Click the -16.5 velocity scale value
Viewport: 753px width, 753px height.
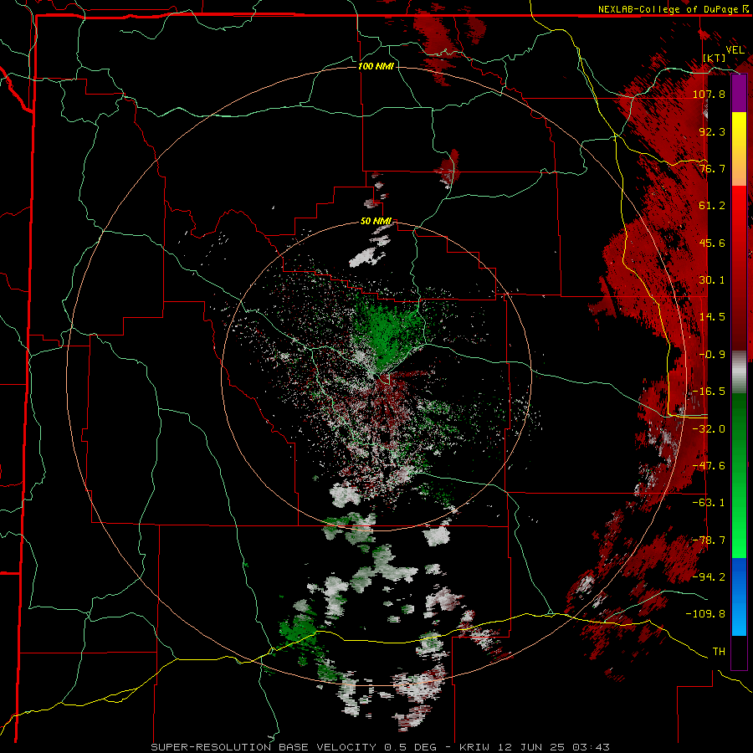pyautogui.click(x=709, y=392)
